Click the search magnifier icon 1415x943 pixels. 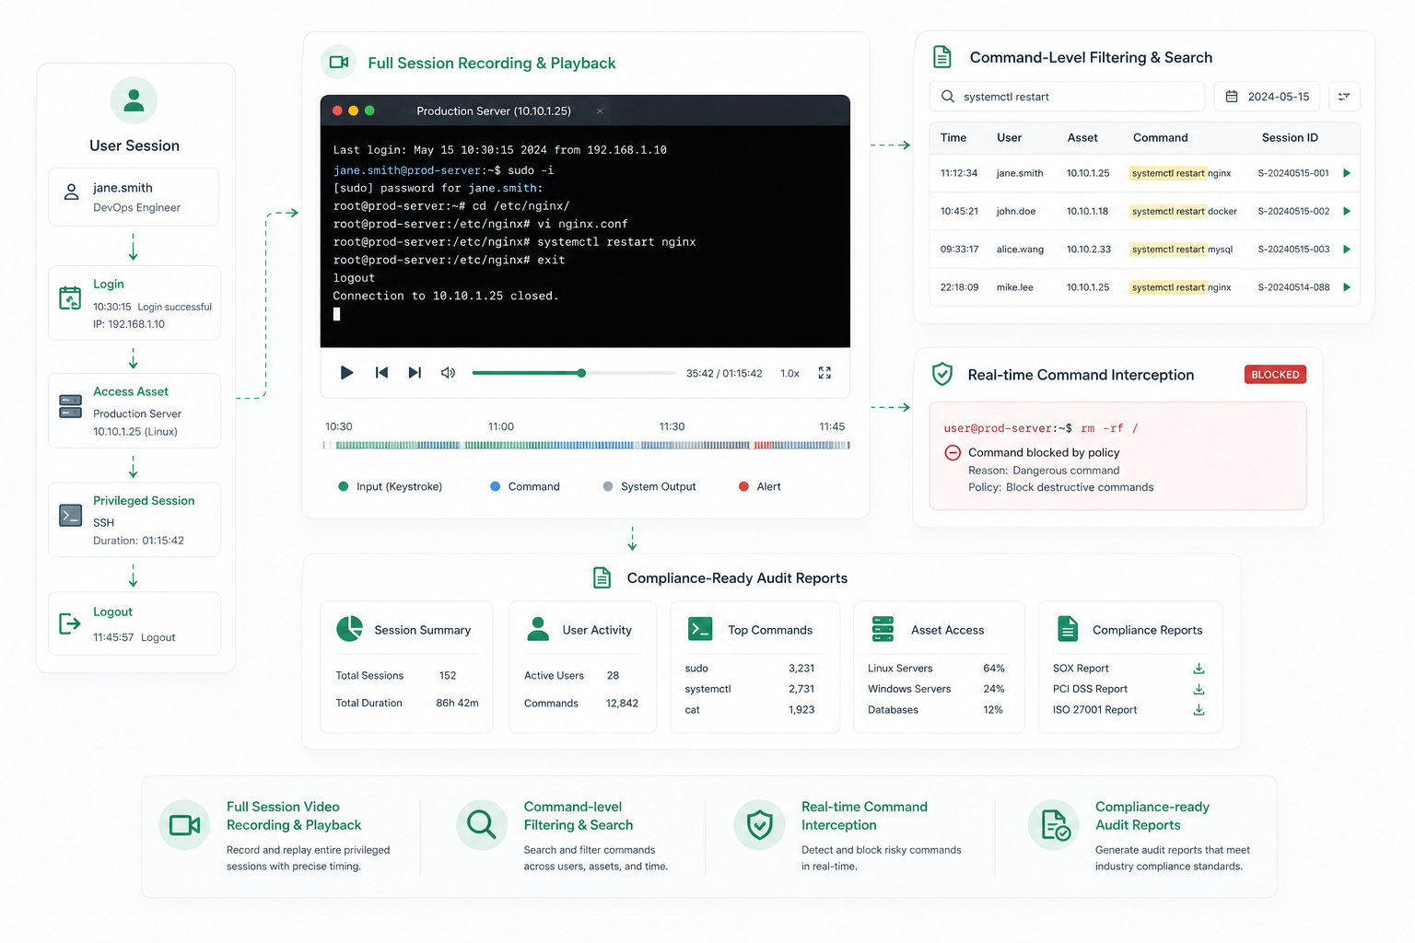click(947, 97)
